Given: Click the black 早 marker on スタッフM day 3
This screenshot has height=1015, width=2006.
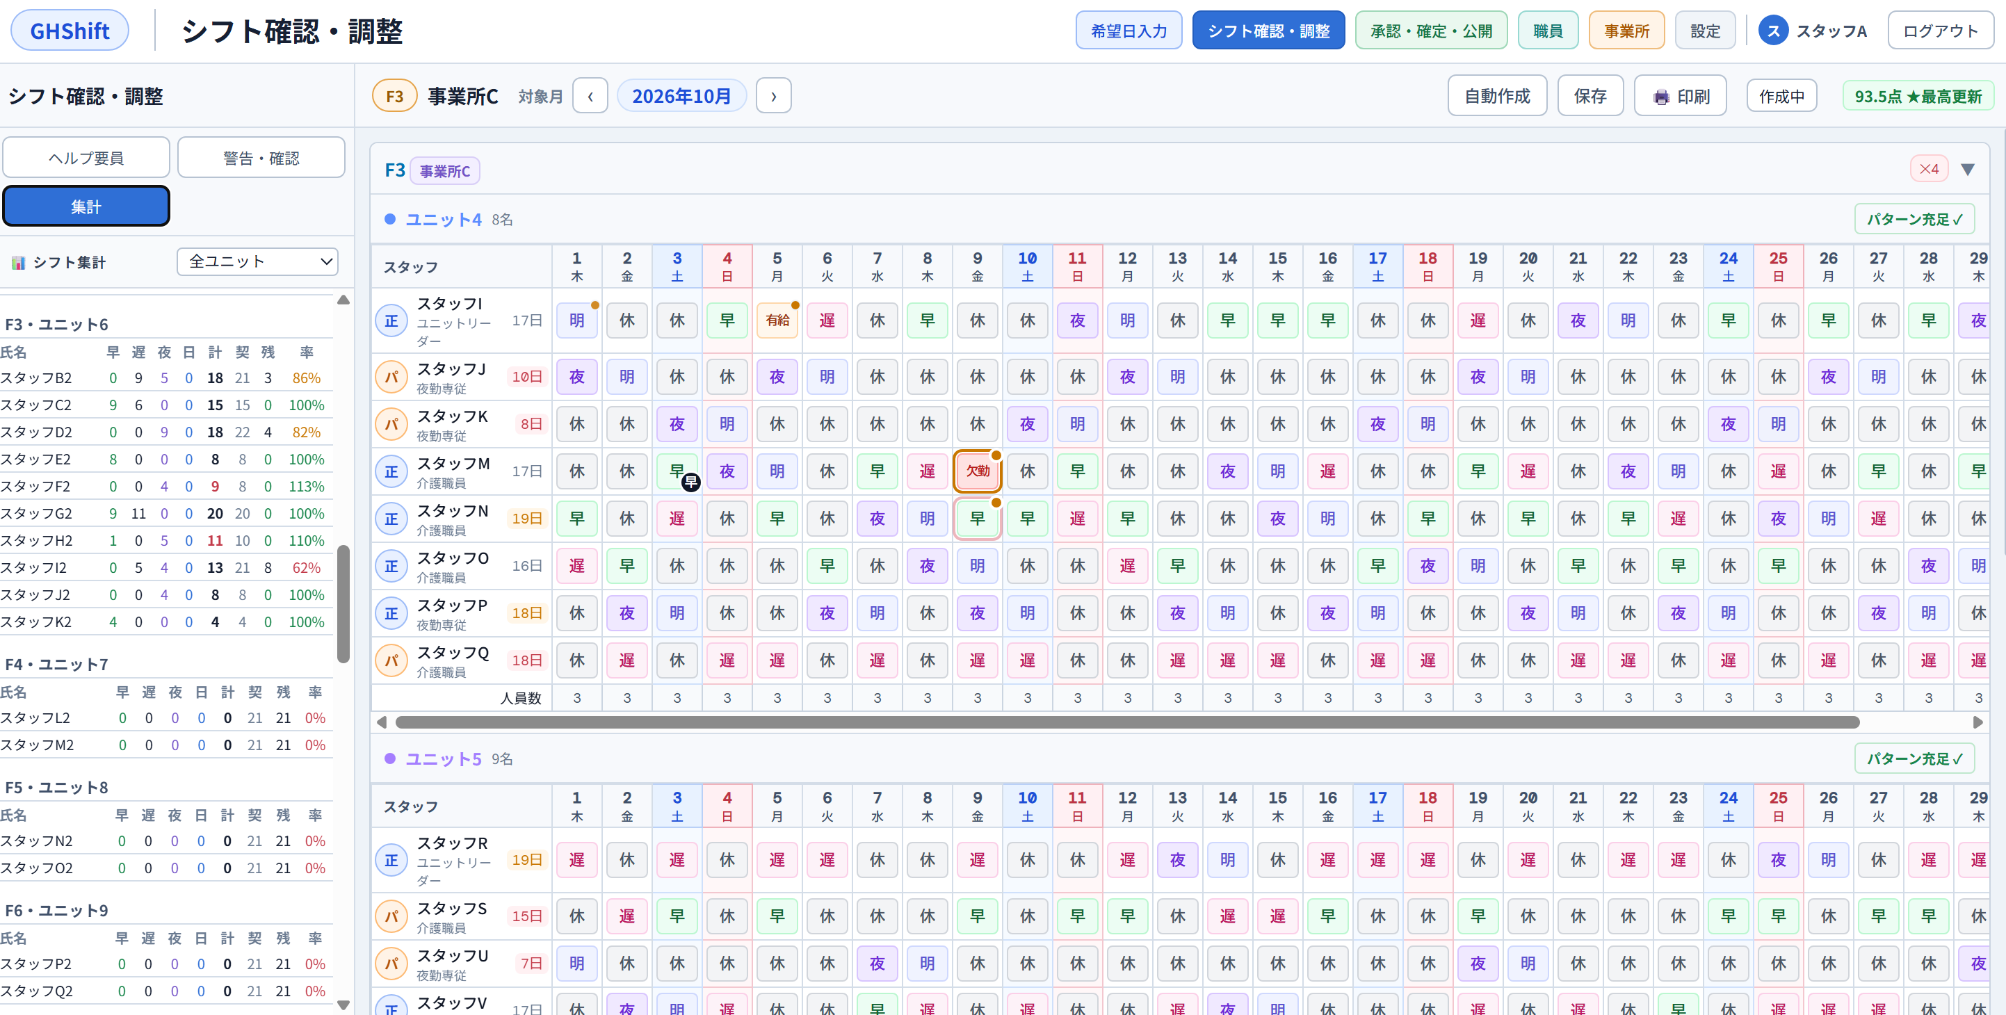Looking at the screenshot, I should click(690, 482).
